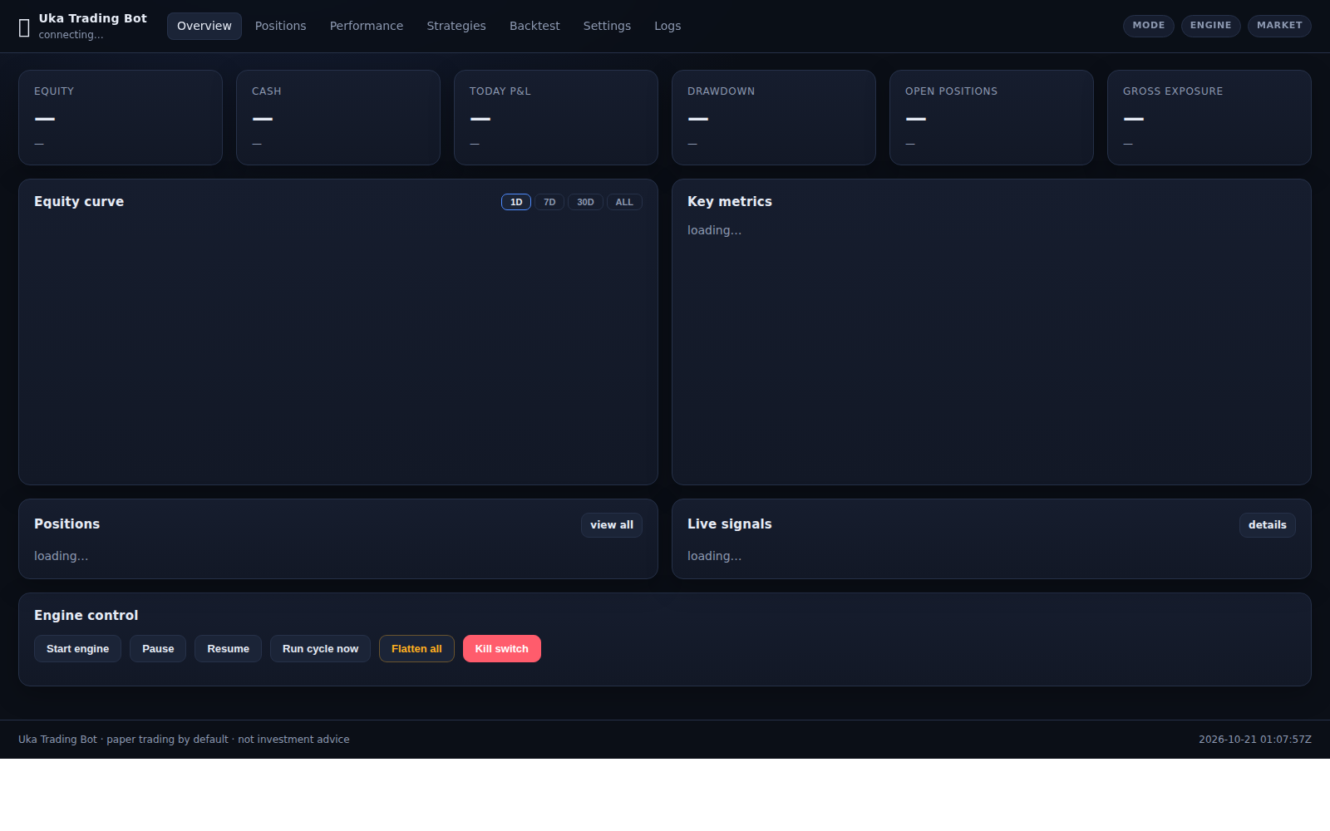
Task: Go to the Performance tab
Action: pos(367,26)
